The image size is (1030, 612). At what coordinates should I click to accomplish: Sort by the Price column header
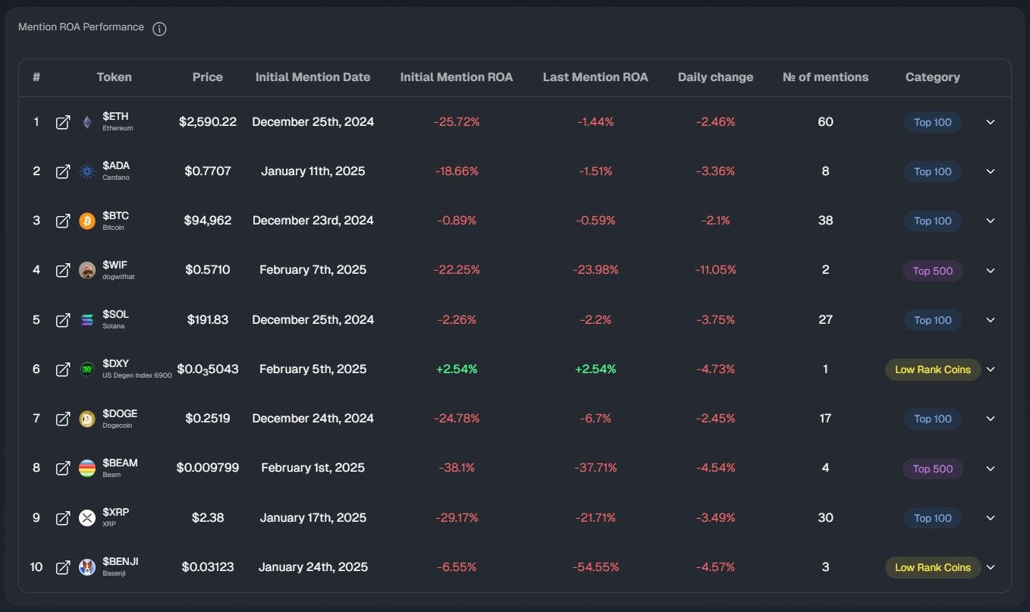(208, 77)
